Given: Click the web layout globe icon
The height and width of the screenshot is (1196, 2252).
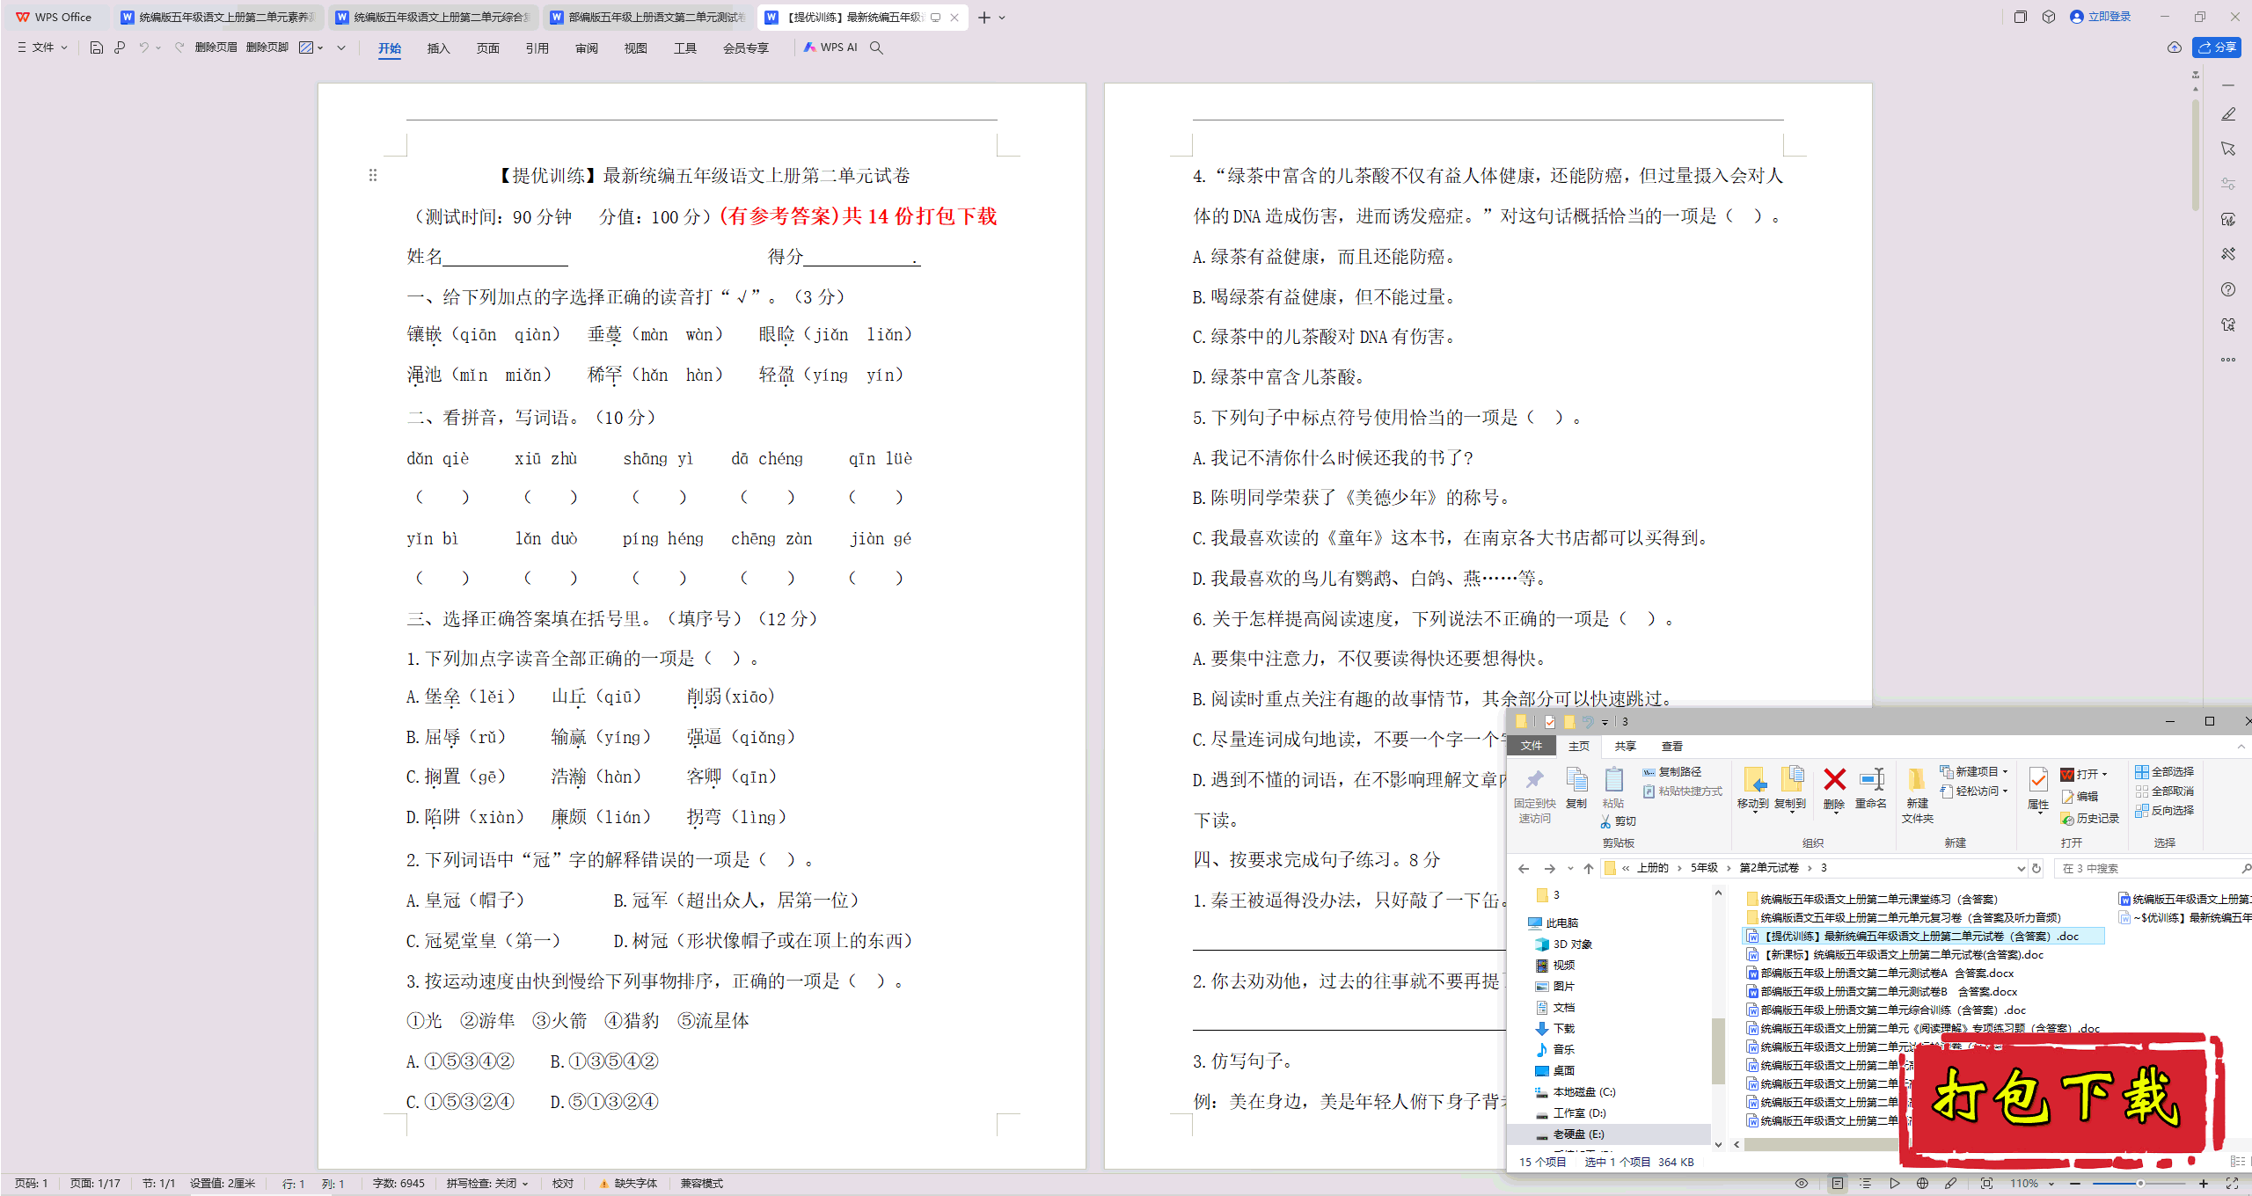Looking at the screenshot, I should point(1923,1184).
